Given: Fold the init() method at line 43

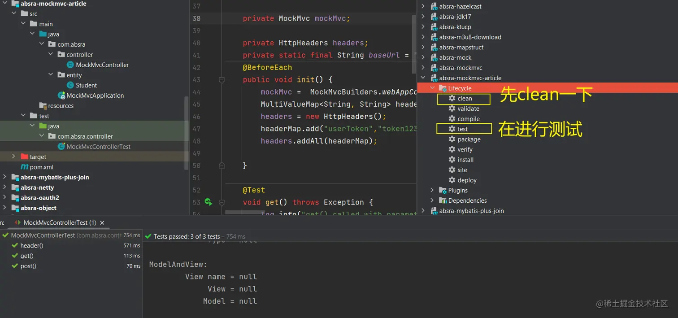Looking at the screenshot, I should (222, 80).
